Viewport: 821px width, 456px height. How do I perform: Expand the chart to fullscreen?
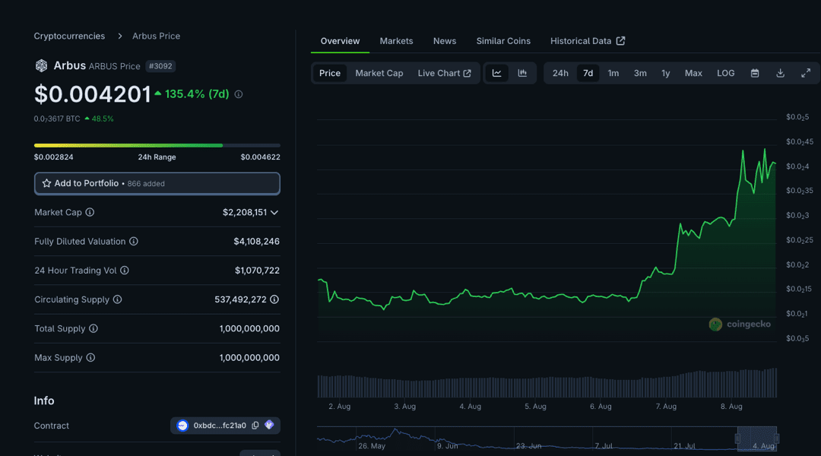tap(806, 73)
